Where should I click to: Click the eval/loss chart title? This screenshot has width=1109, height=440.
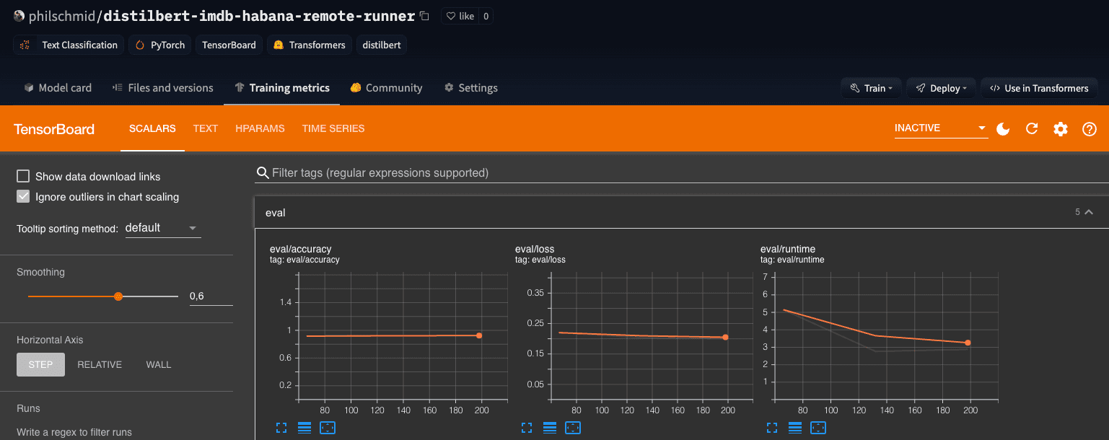coord(535,249)
